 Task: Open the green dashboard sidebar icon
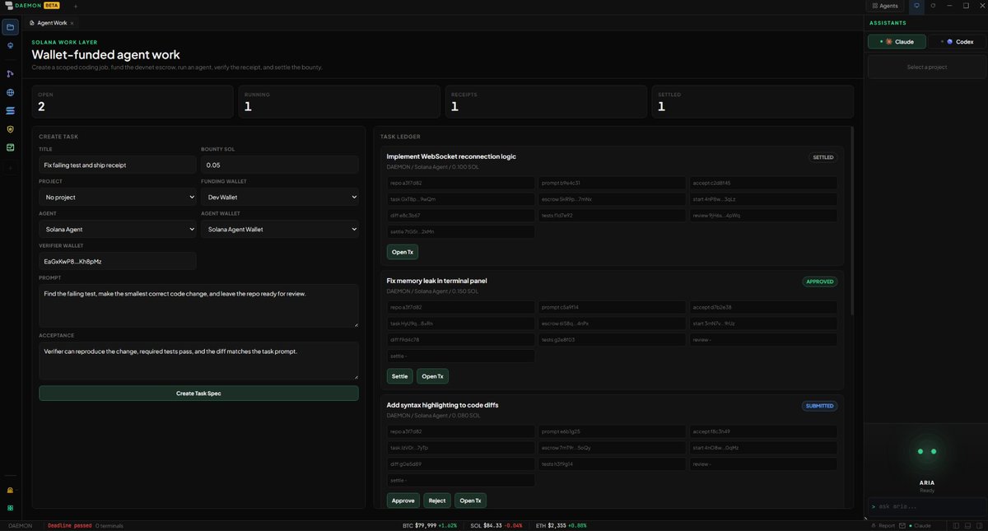(x=10, y=147)
